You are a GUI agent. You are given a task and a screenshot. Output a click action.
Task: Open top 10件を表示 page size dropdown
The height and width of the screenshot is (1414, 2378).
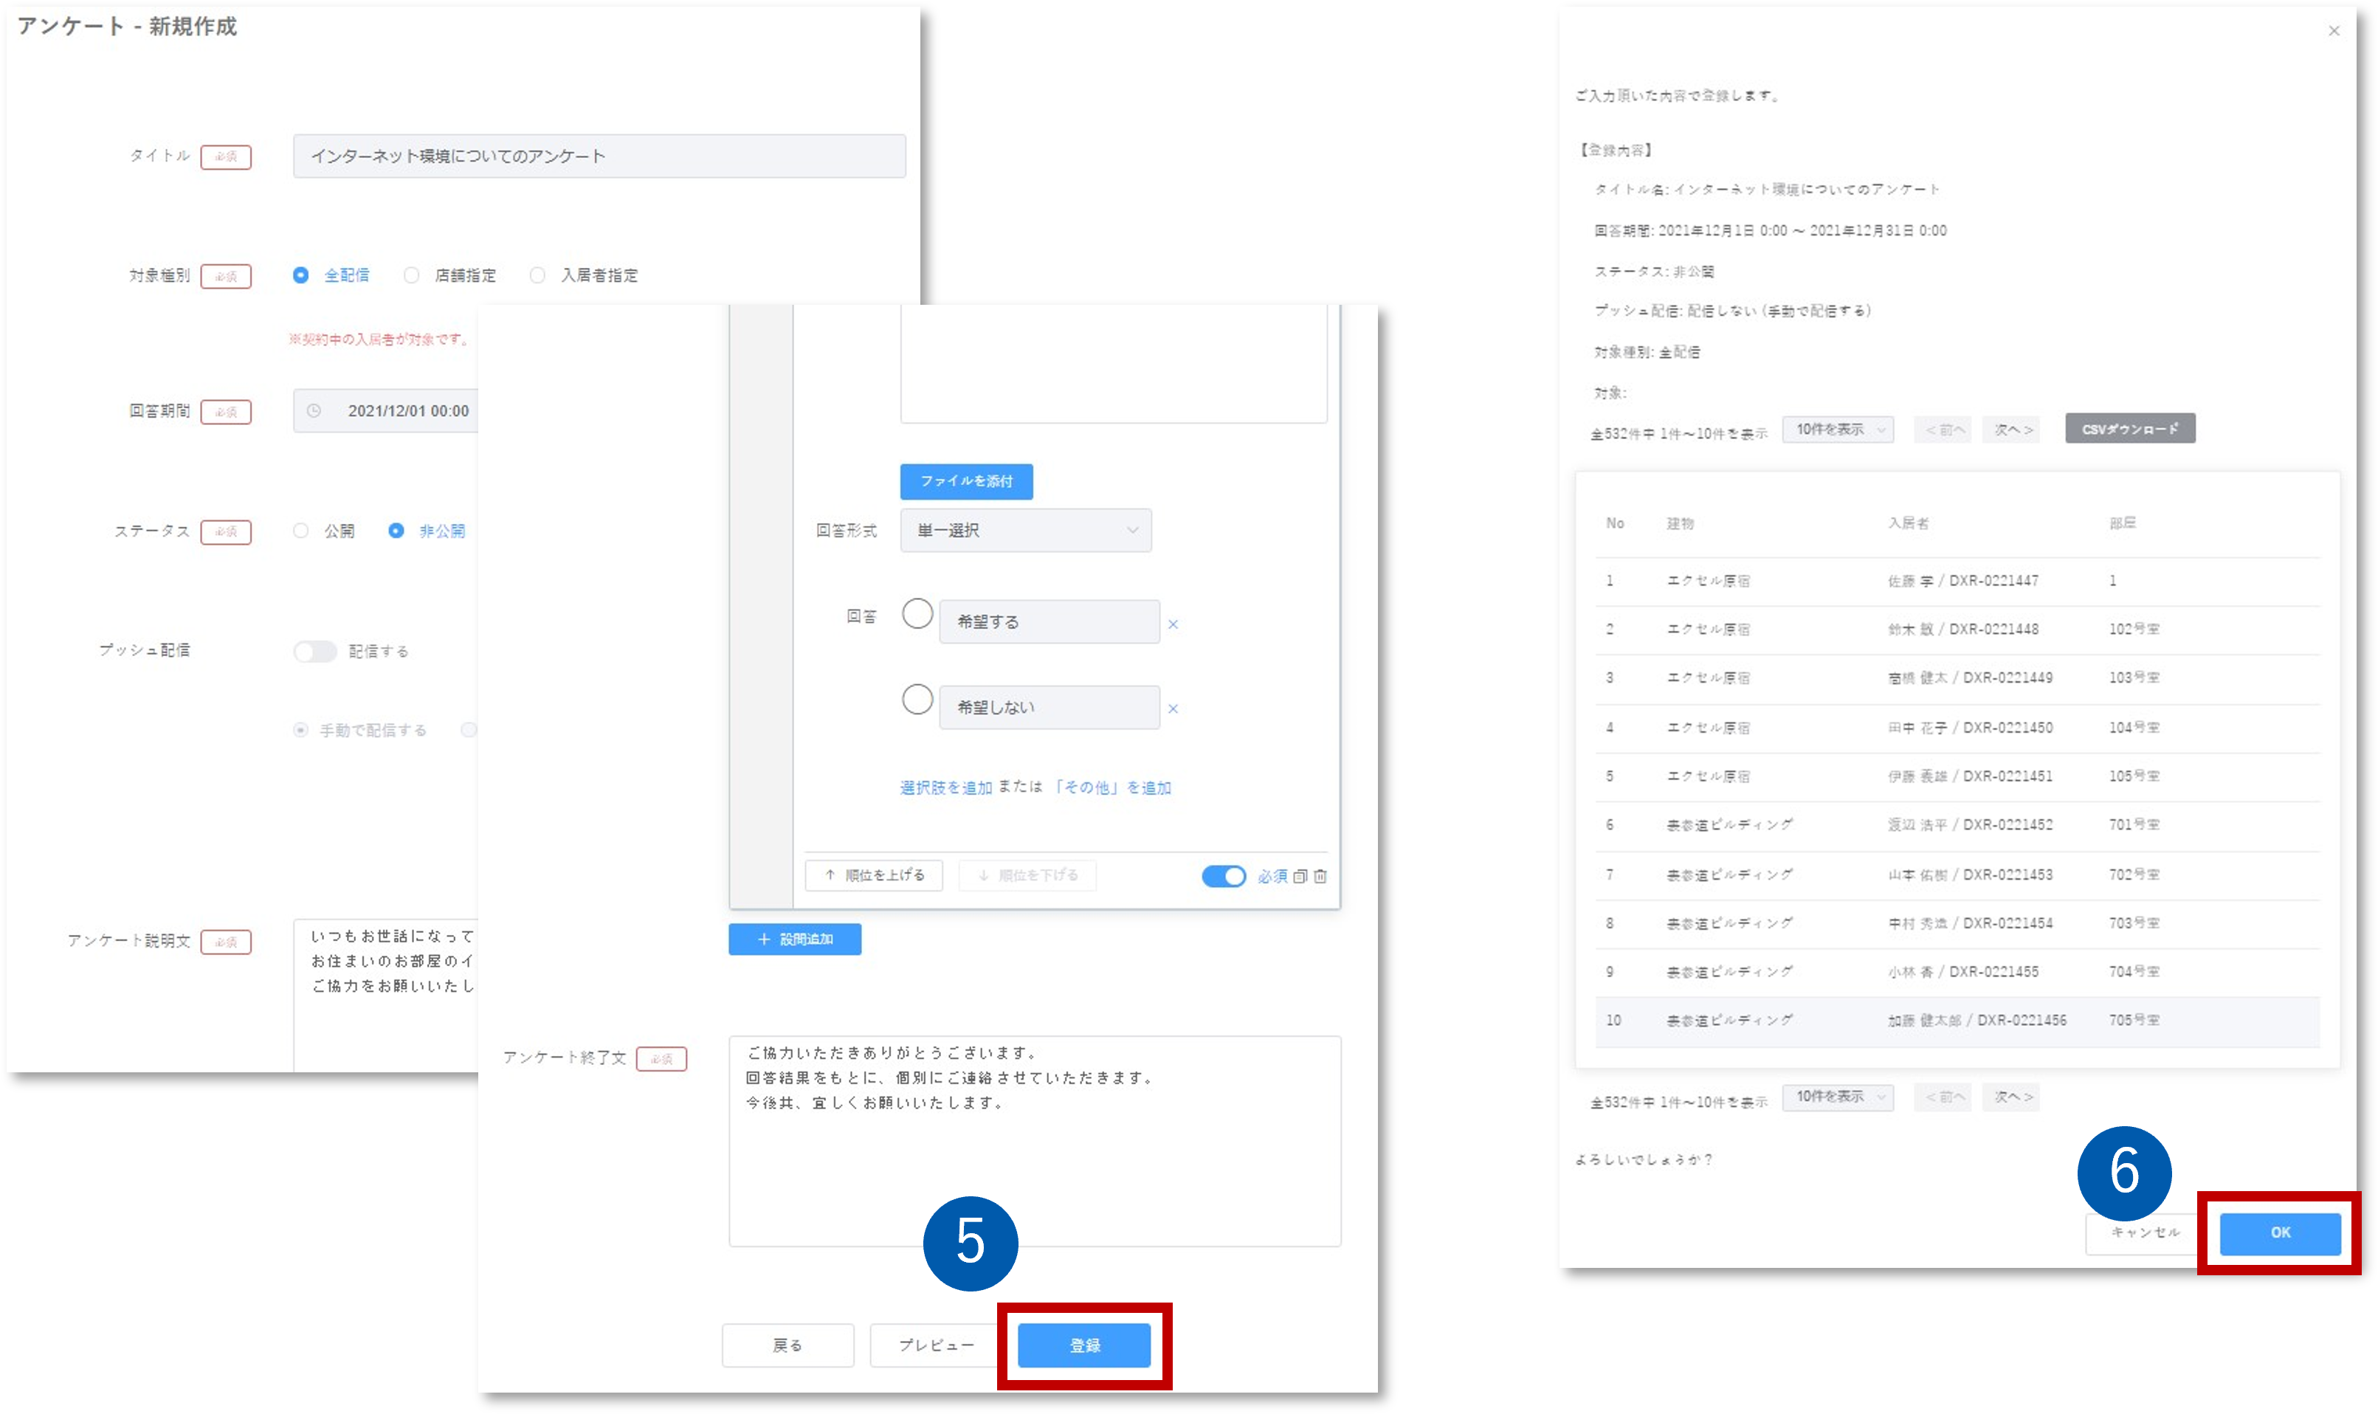coord(1838,430)
